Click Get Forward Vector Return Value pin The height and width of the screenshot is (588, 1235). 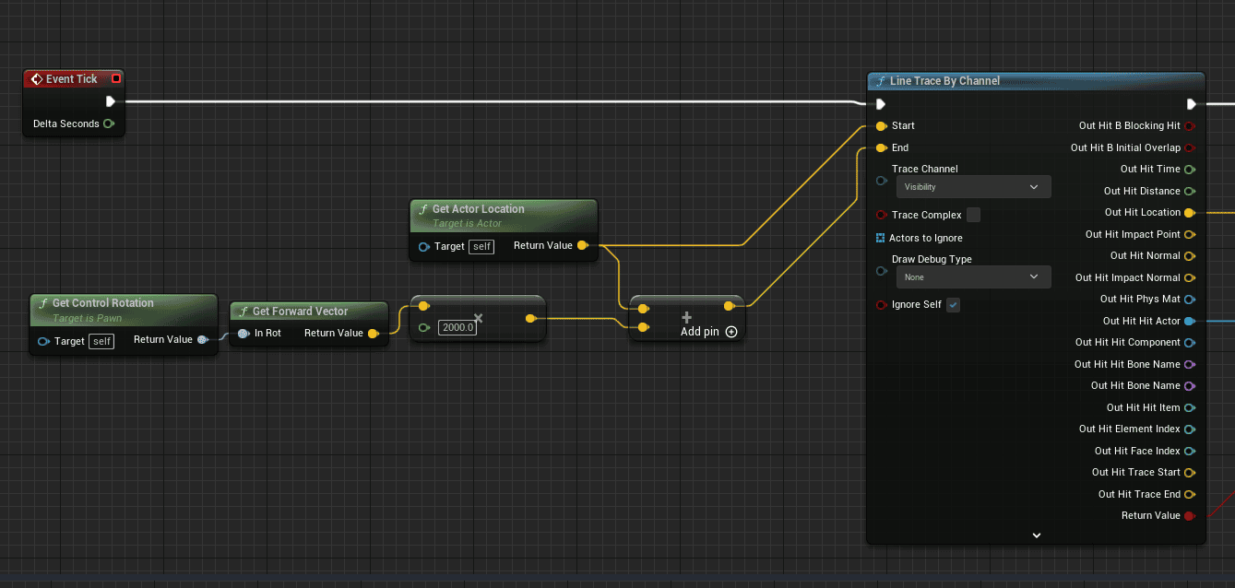373,334
